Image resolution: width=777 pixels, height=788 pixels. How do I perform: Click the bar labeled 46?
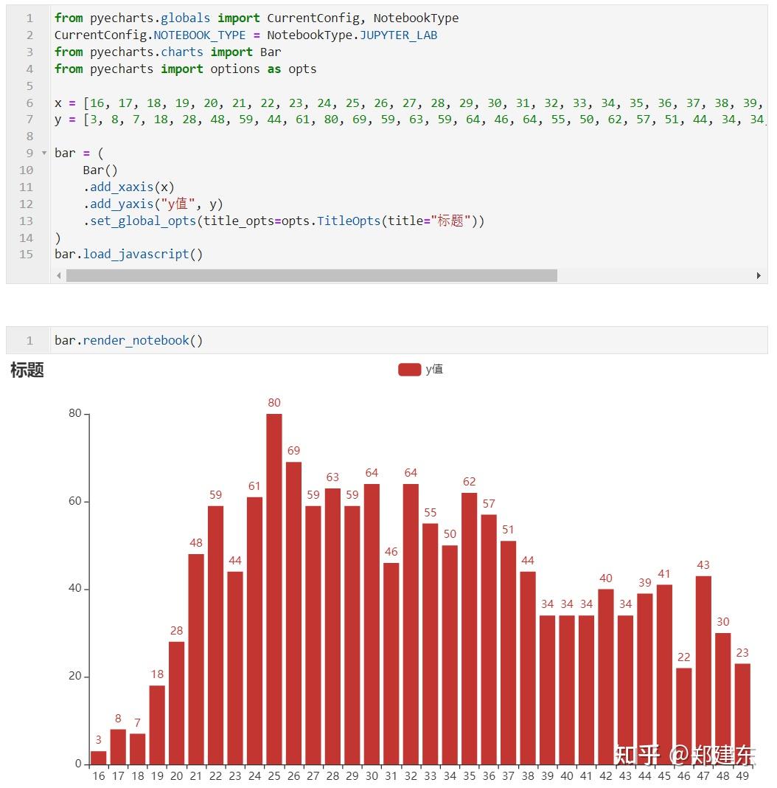391,663
